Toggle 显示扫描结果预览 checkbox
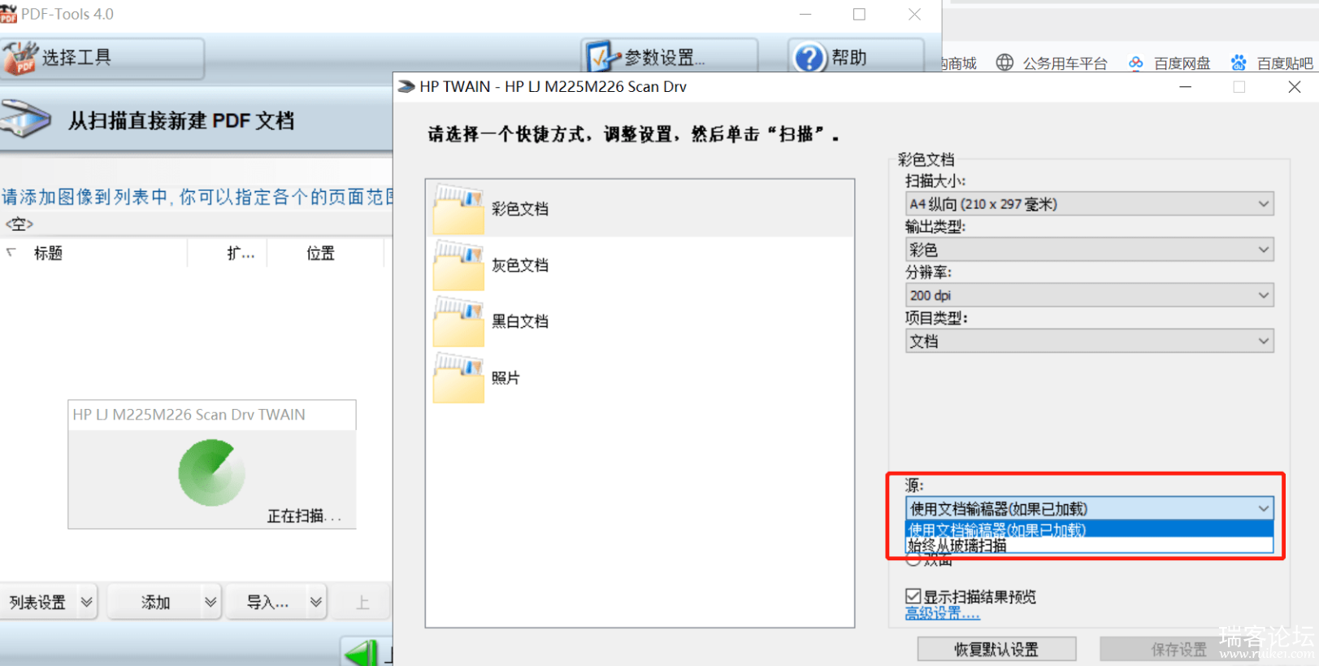The height and width of the screenshot is (666, 1319). 913,597
